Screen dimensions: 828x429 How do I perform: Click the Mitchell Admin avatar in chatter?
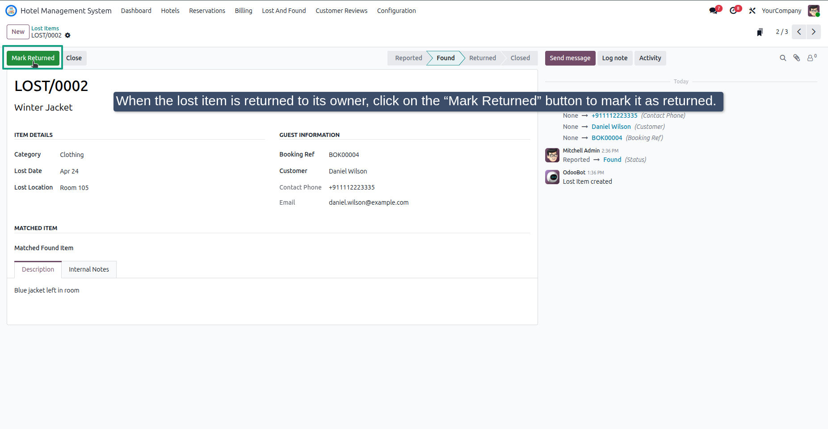point(552,155)
